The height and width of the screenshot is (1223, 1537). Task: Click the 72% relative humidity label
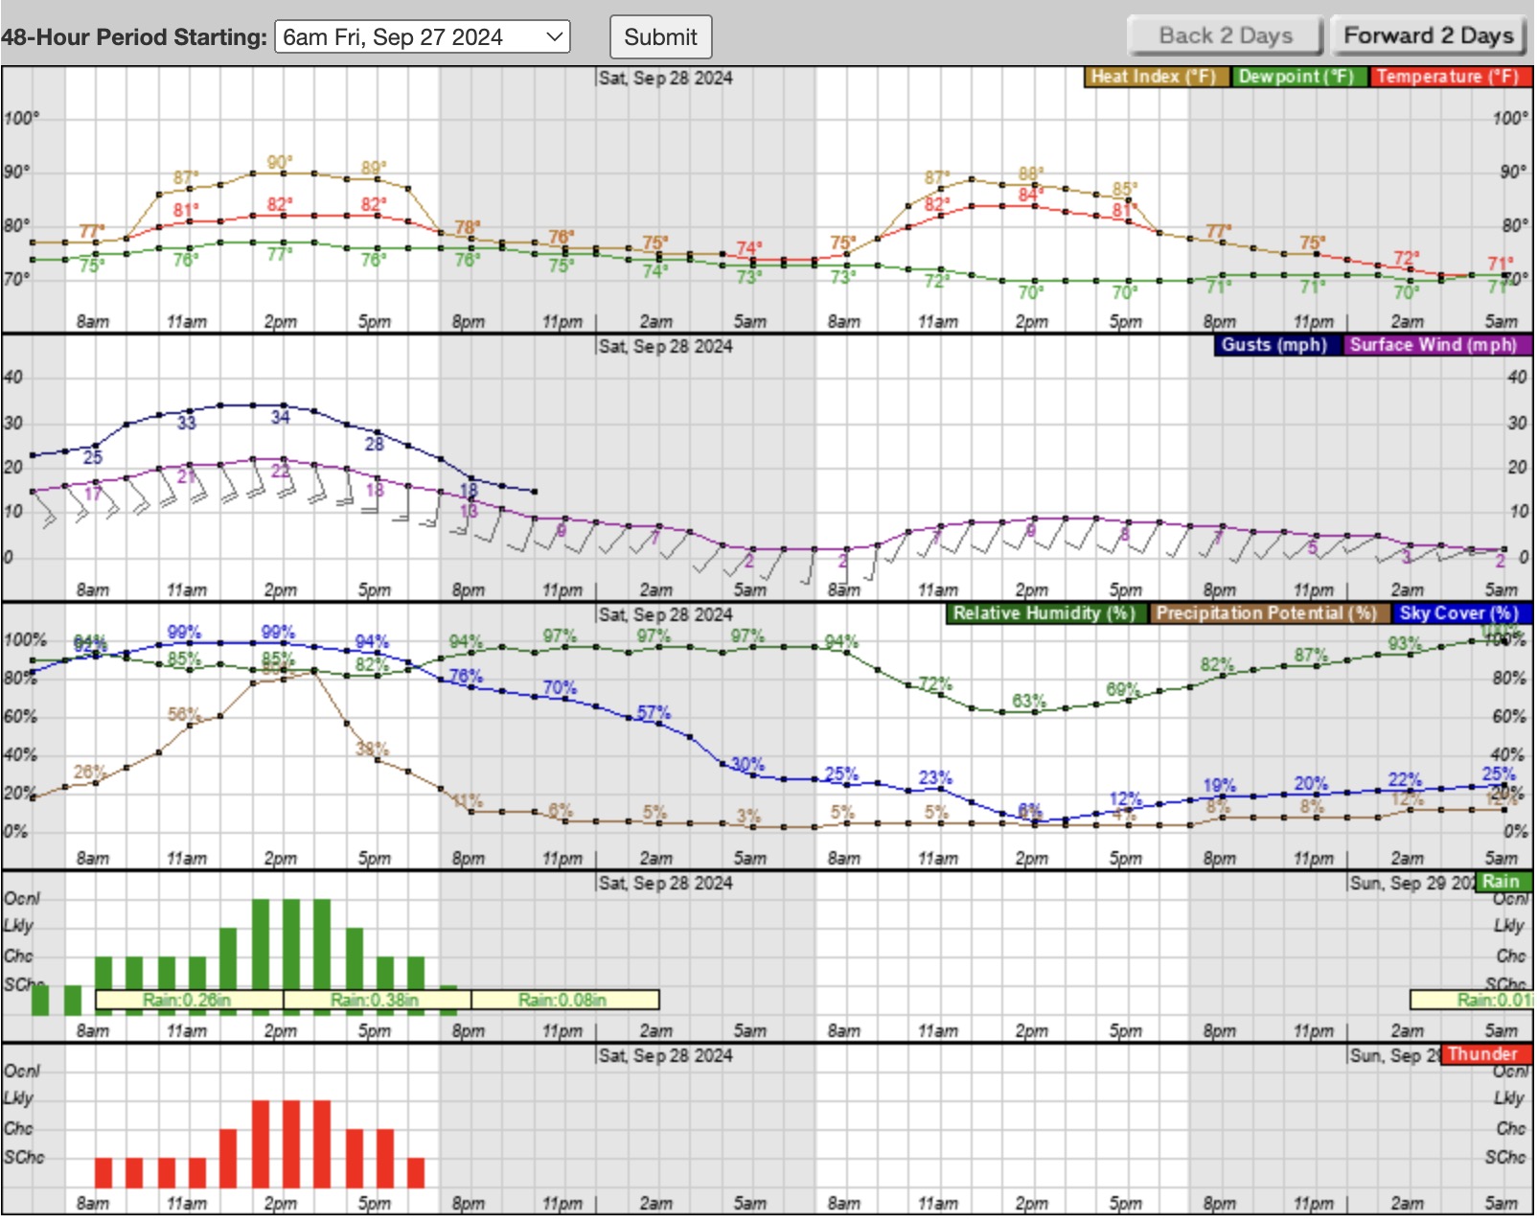pos(935,683)
